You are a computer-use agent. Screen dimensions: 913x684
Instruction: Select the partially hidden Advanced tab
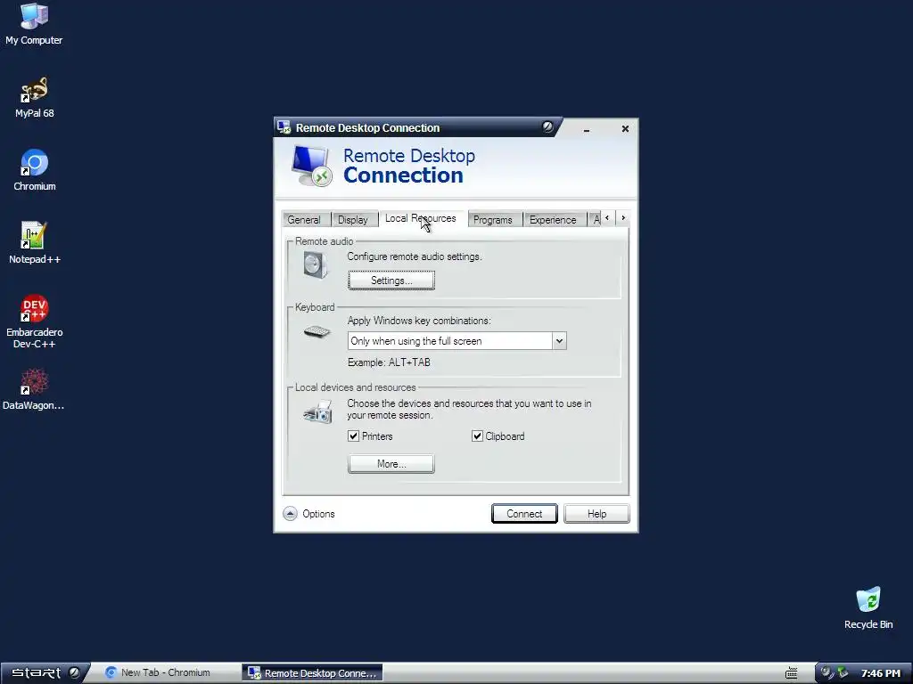(x=595, y=220)
